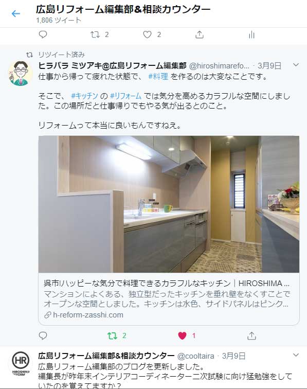Viewport: 307px width, 389px height.
Task: Share the top tweet via share icon
Action: pyautogui.click(x=200, y=34)
